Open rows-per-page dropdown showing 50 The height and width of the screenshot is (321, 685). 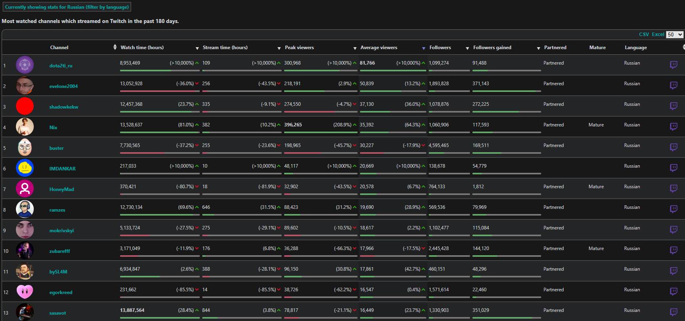[675, 34]
